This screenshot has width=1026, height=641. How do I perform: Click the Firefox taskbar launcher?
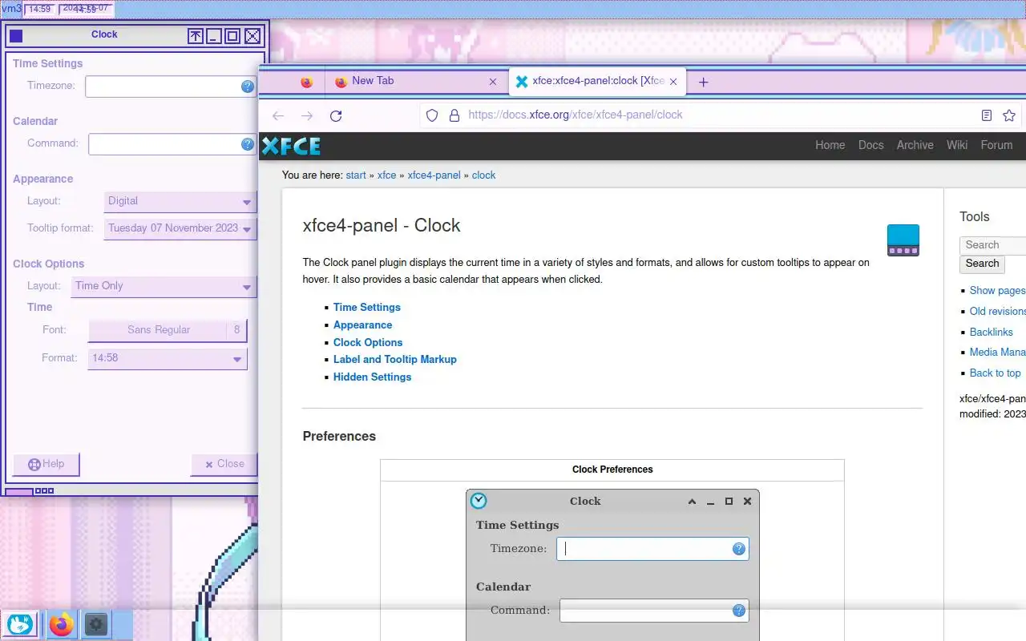61,624
